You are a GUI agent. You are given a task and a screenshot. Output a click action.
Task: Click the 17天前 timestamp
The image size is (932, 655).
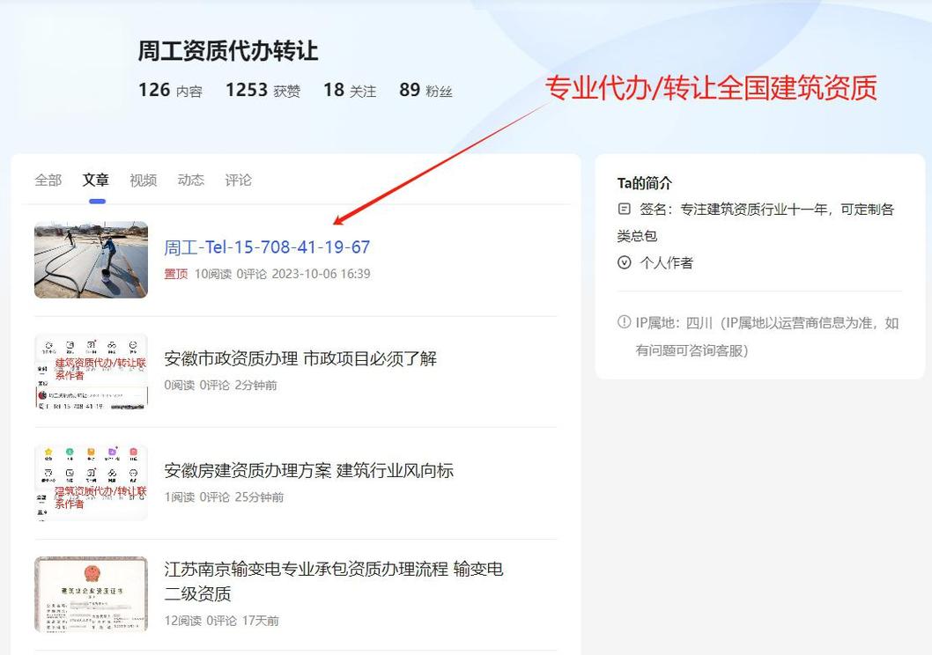tap(261, 621)
